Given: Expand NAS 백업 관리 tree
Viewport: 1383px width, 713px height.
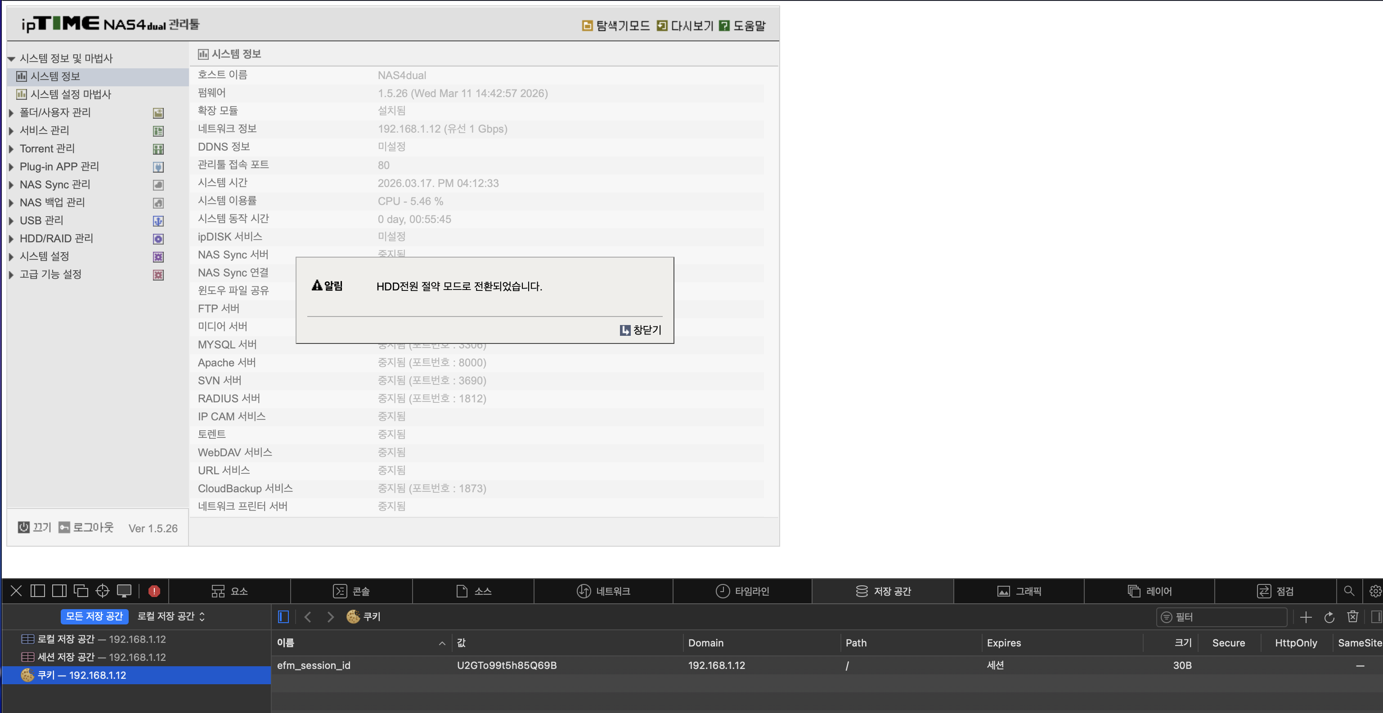Looking at the screenshot, I should click(11, 203).
